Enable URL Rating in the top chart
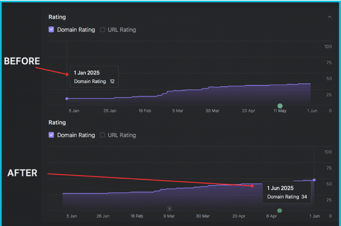The image size is (341, 226). point(102,30)
